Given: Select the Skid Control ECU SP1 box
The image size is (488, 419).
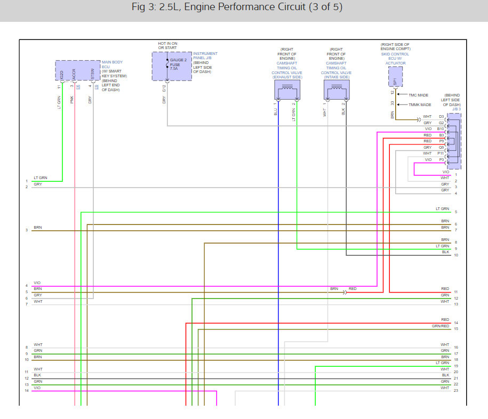Looking at the screenshot, I should (x=396, y=77).
